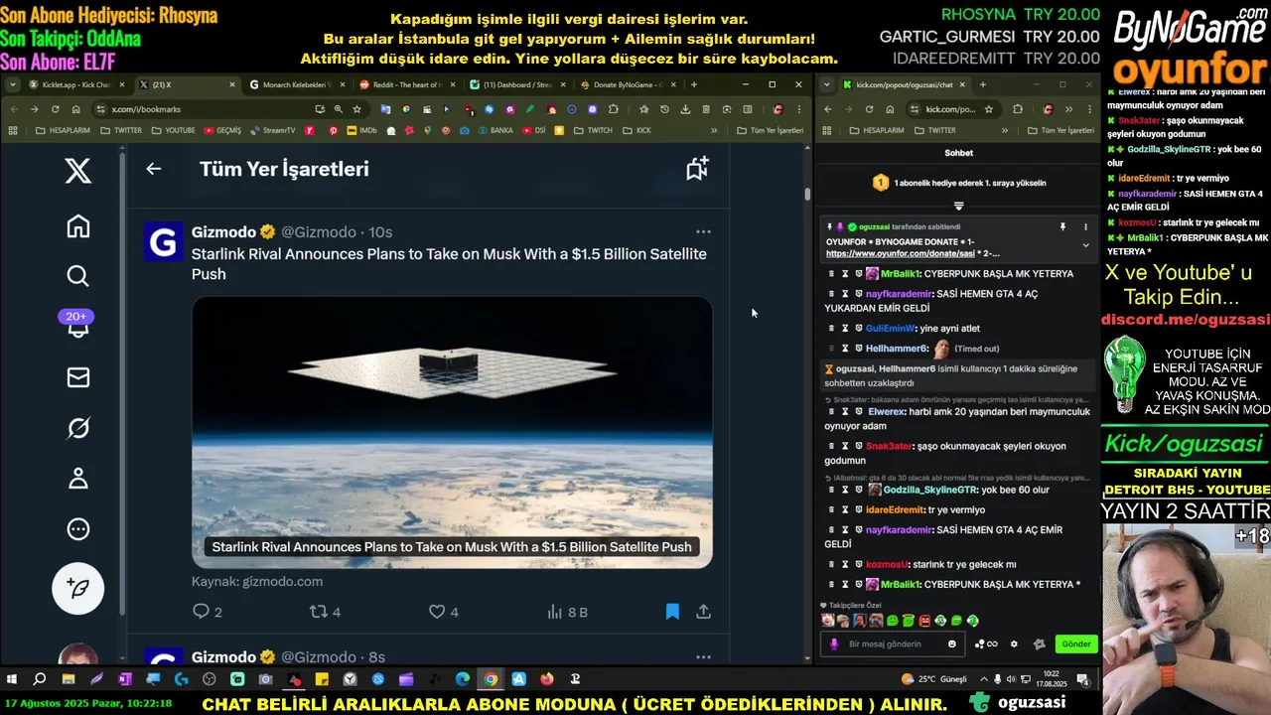The width and height of the screenshot is (1271, 715).
Task: Click the compose post feather button
Action: [x=78, y=589]
